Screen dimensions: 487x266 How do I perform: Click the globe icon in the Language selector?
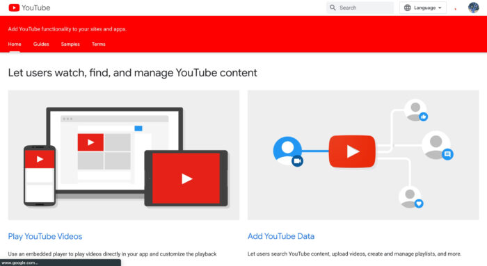407,8
